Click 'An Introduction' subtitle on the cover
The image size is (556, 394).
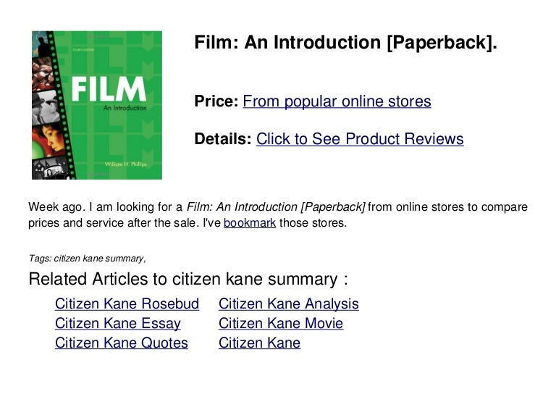click(125, 108)
